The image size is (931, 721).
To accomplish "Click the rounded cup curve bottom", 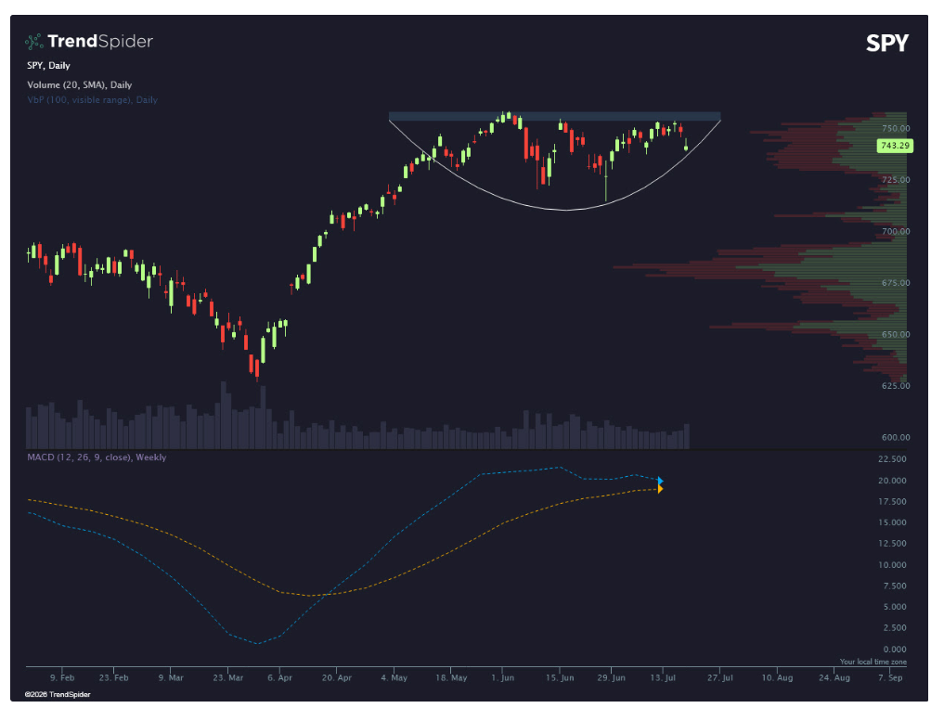I will coord(564,210).
